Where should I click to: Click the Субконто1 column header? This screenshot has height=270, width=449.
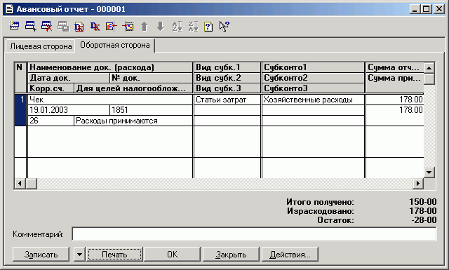click(x=313, y=67)
